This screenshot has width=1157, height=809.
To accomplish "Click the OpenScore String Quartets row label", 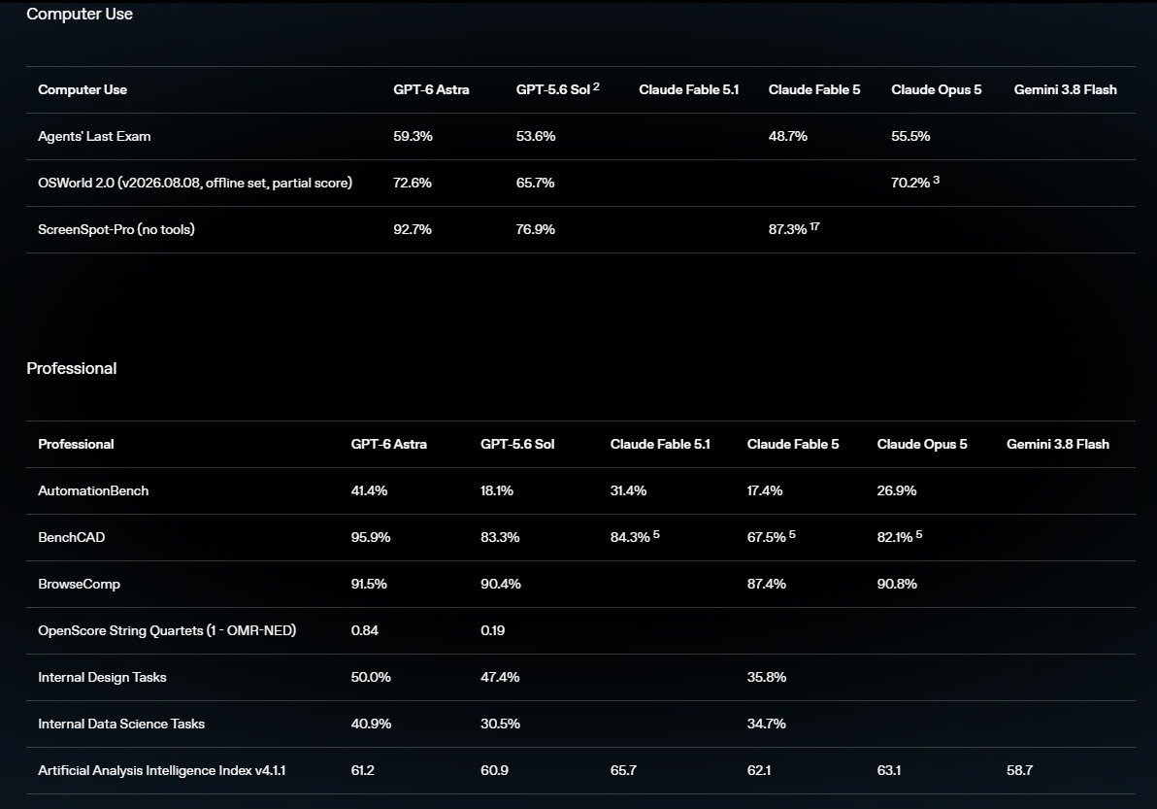I will coord(167,630).
